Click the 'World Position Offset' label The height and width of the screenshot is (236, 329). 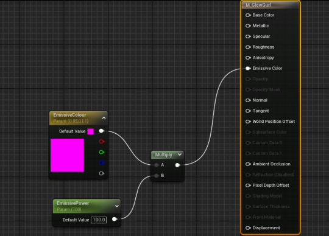click(274, 122)
